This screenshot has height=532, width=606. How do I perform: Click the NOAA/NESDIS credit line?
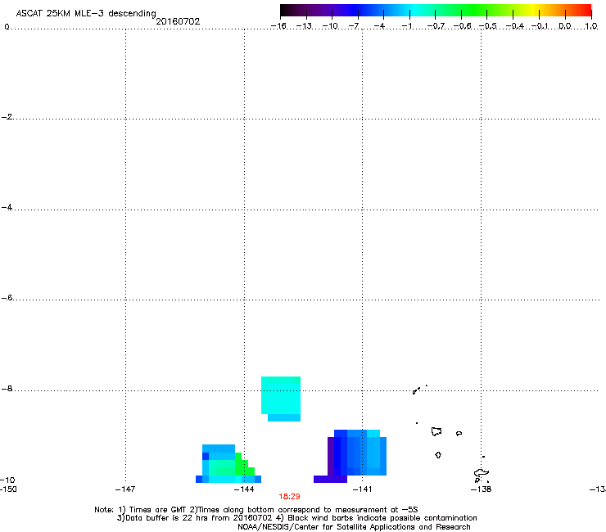point(354,527)
